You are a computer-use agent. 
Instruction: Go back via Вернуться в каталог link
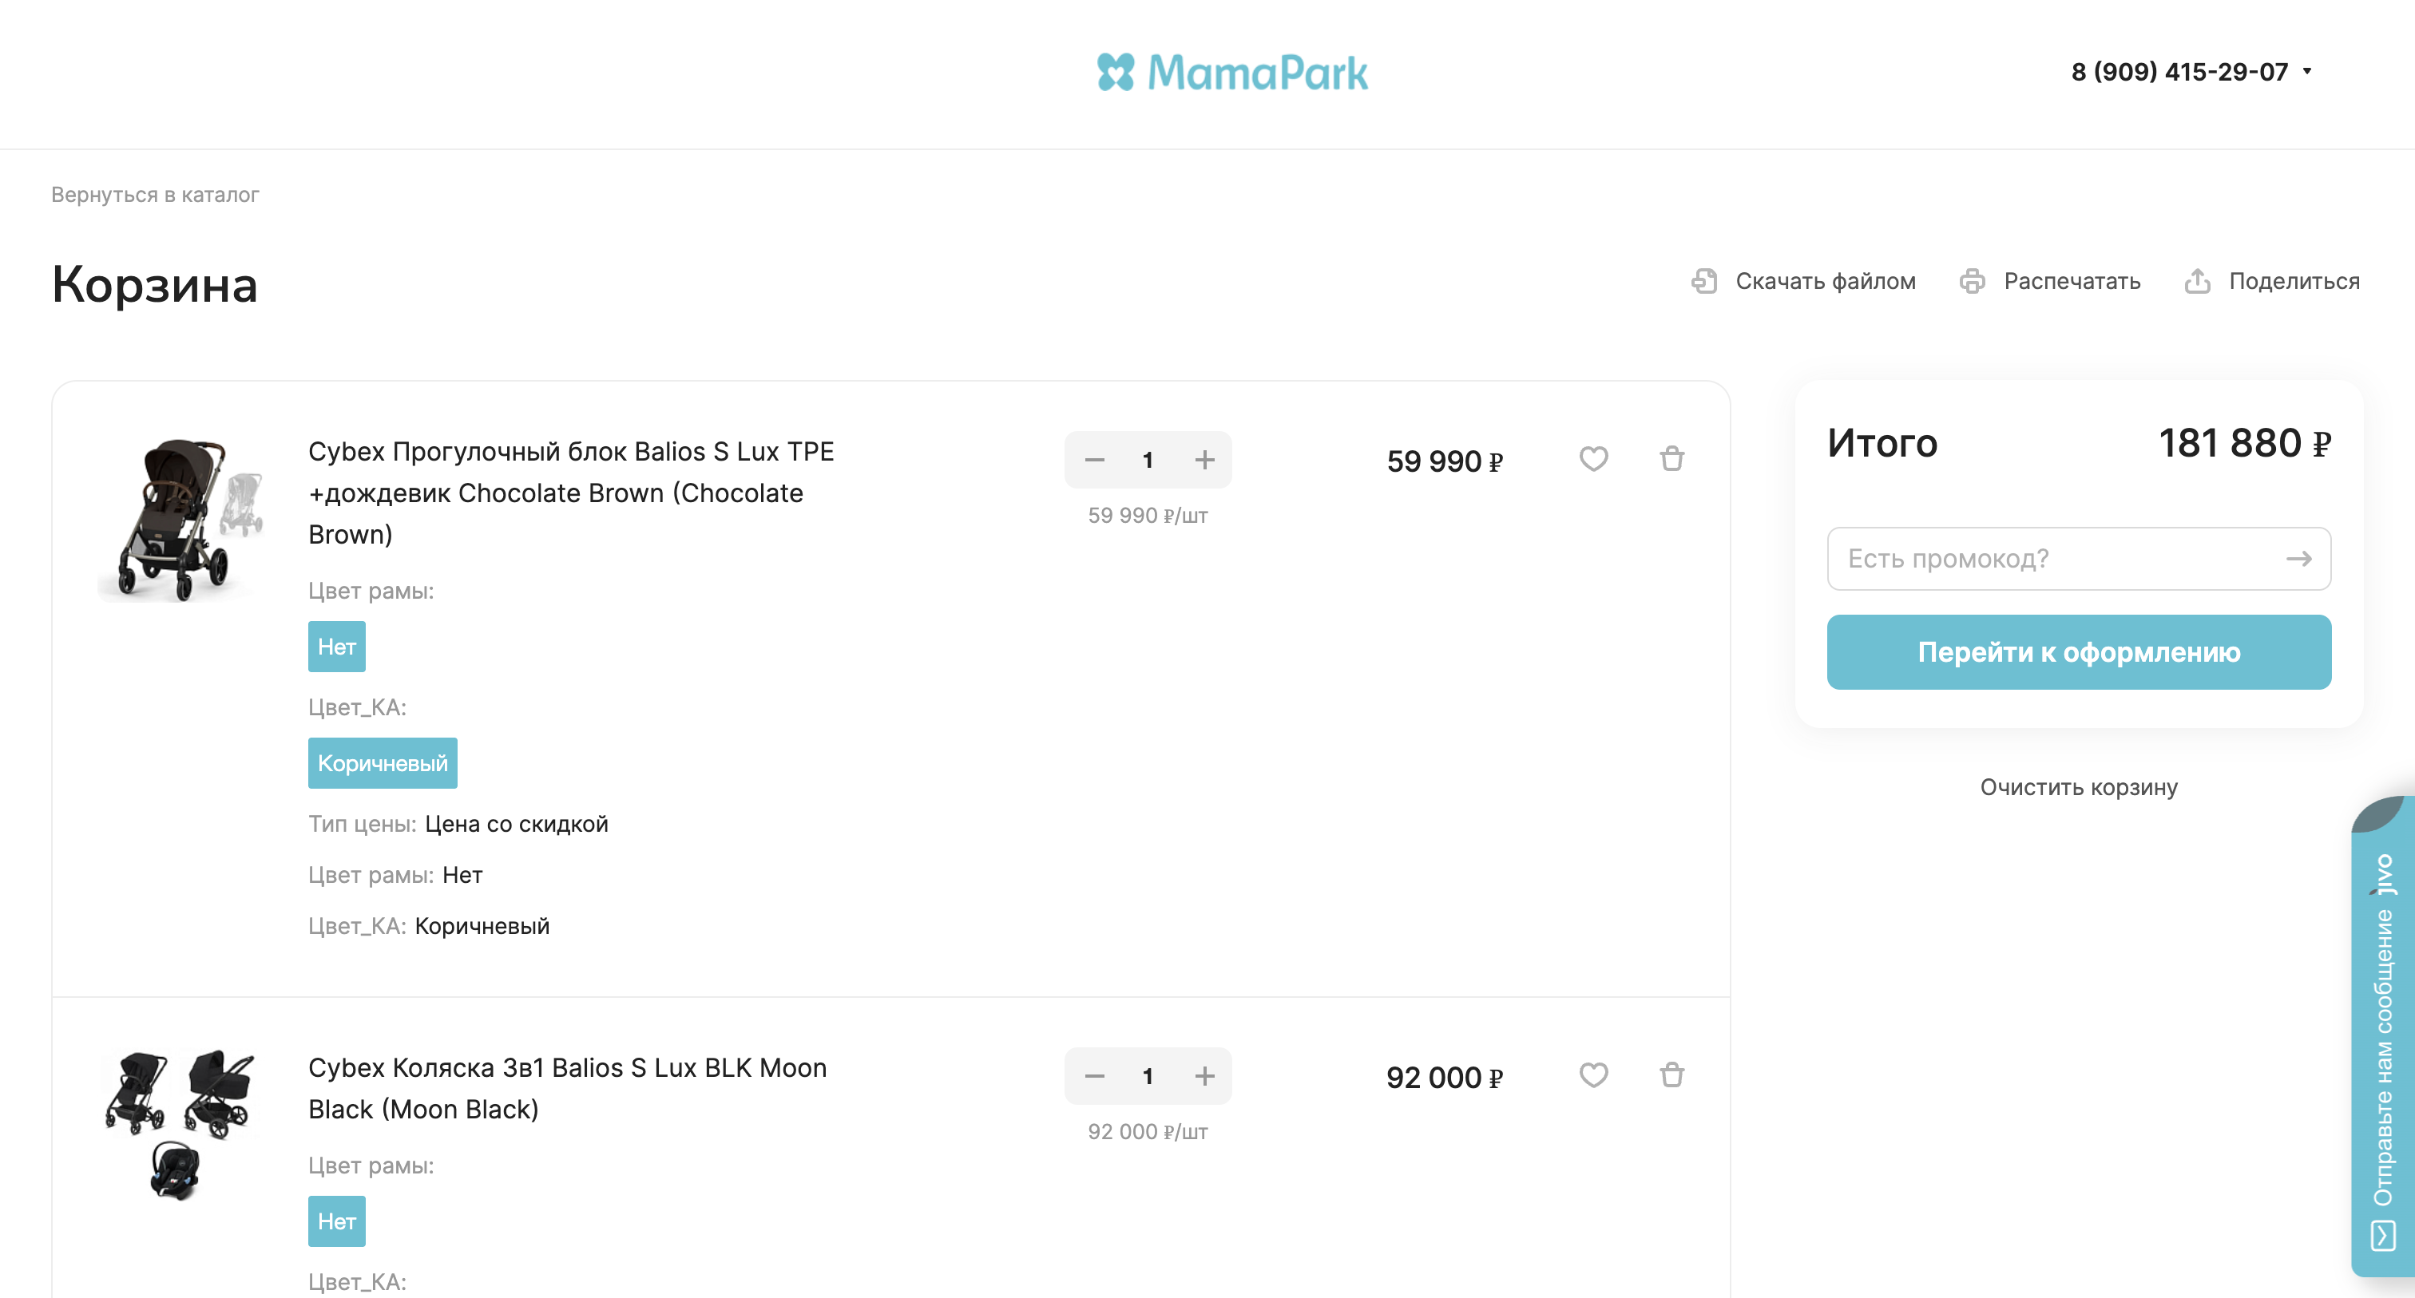pos(155,195)
